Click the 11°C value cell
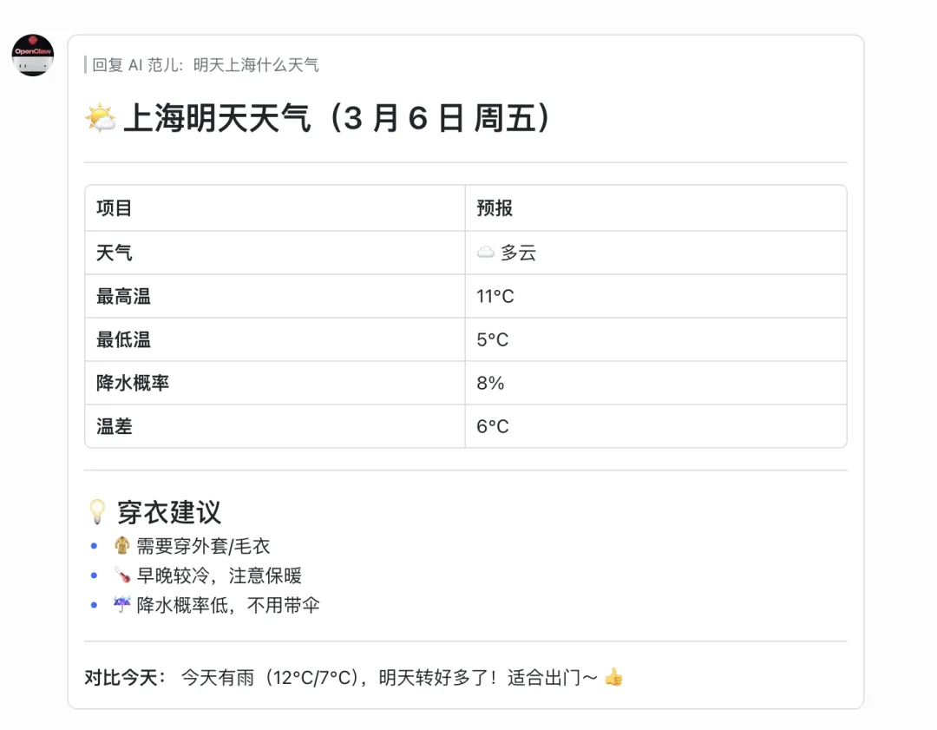 (495, 296)
